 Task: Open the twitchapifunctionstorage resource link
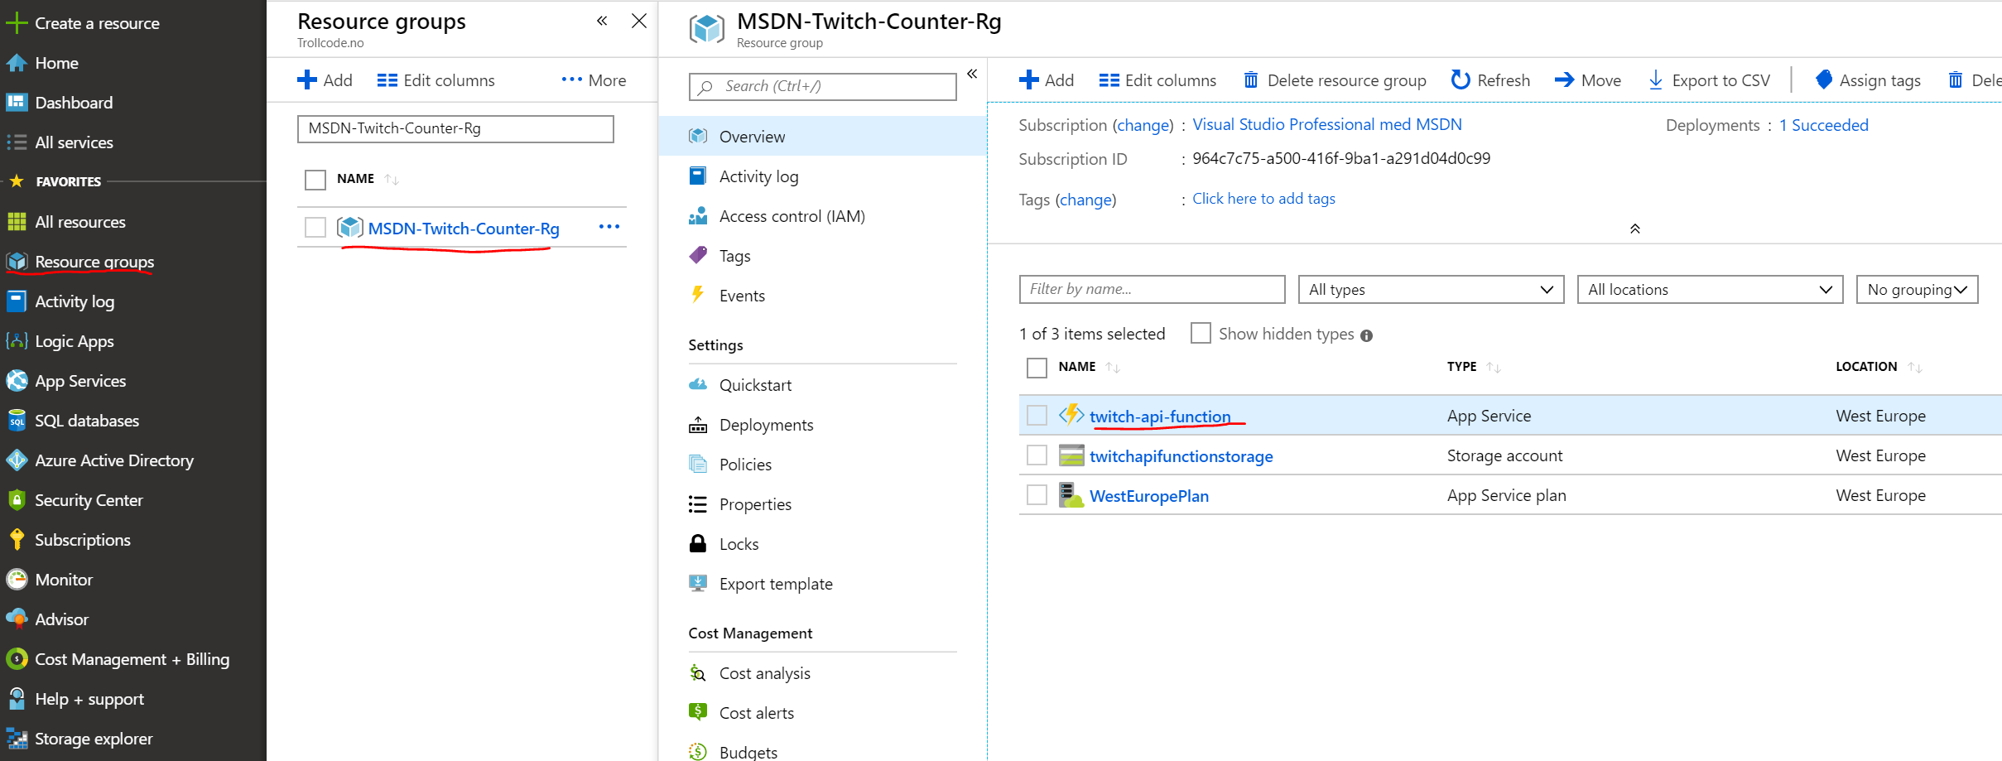coord(1181,456)
